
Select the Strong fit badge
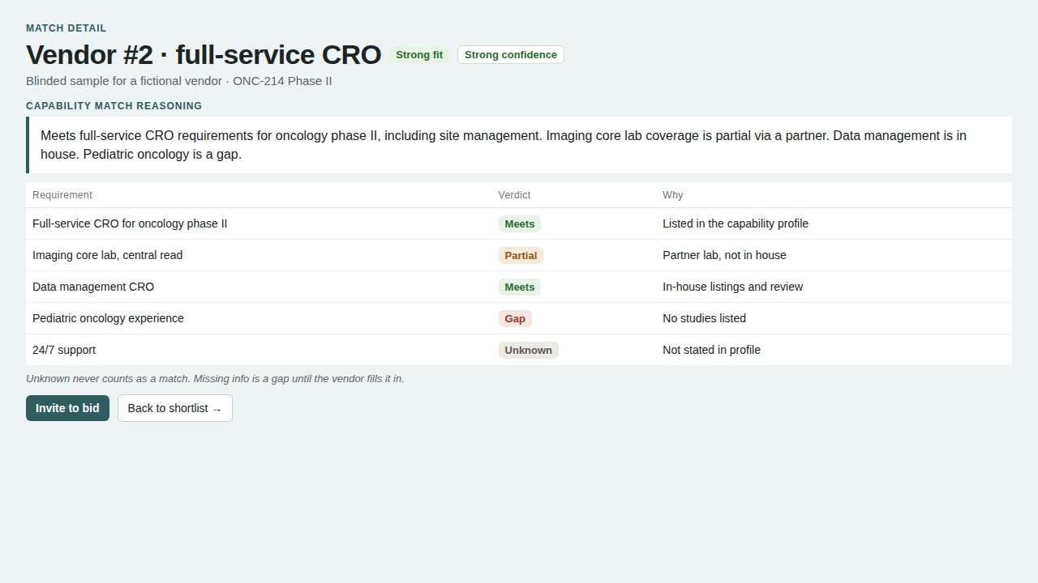click(x=419, y=55)
